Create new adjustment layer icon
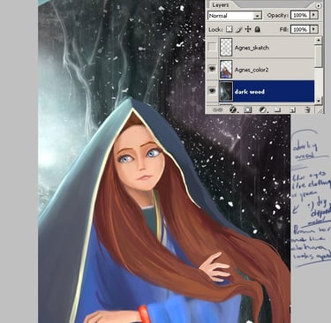This screenshot has width=331, height=323. coord(263,109)
